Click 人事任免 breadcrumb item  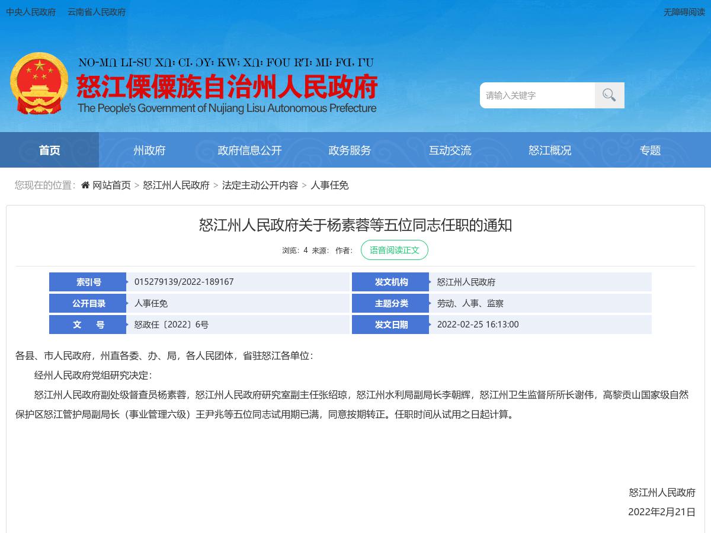pyautogui.click(x=330, y=185)
